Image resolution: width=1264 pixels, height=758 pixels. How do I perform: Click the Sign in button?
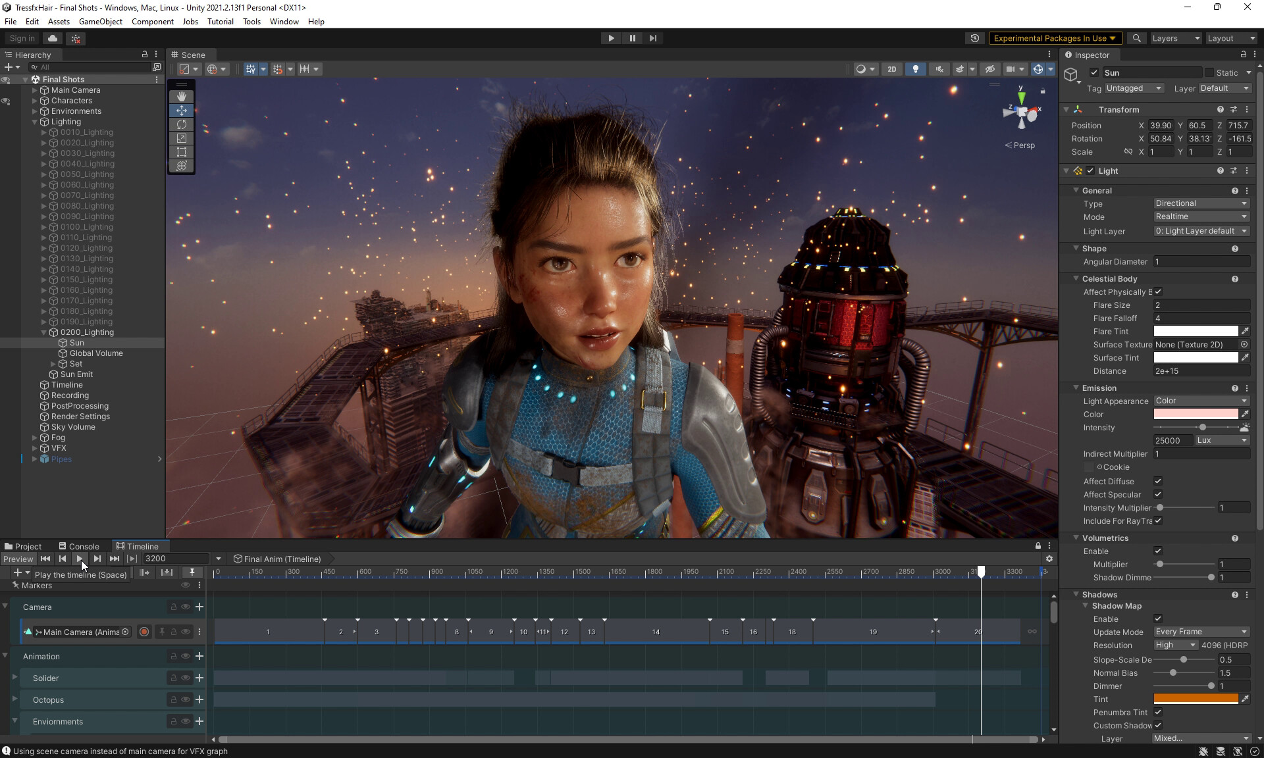(x=22, y=38)
